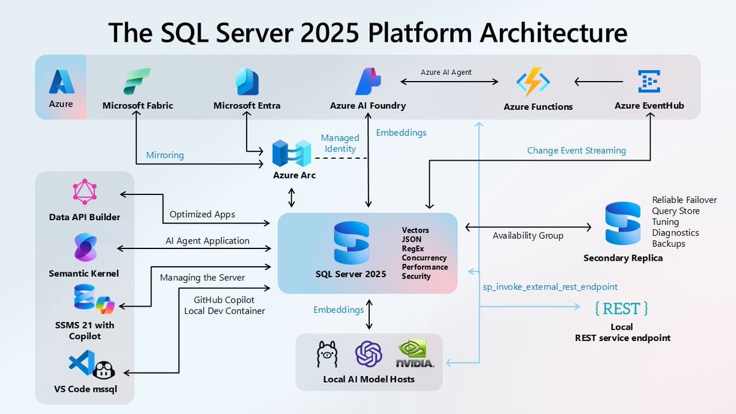736x414 pixels.
Task: Open the Microsoft Fabric icon
Action: (137, 81)
